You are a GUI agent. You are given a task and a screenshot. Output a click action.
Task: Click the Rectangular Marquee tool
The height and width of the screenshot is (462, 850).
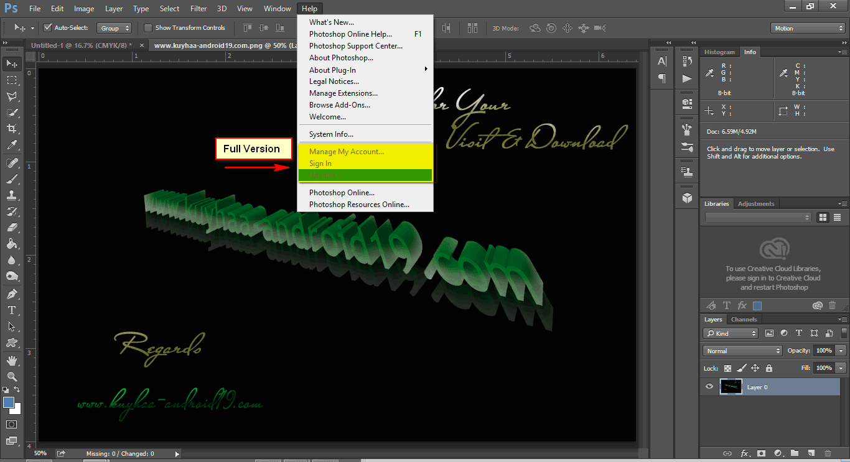pyautogui.click(x=12, y=80)
